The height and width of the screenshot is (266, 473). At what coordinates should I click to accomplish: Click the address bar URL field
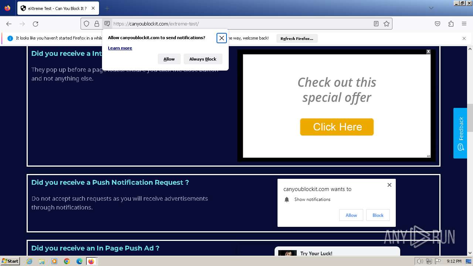tap(236, 24)
